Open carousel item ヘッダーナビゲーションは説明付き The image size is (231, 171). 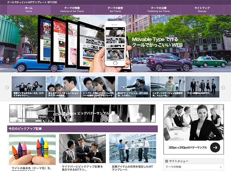point(167,87)
